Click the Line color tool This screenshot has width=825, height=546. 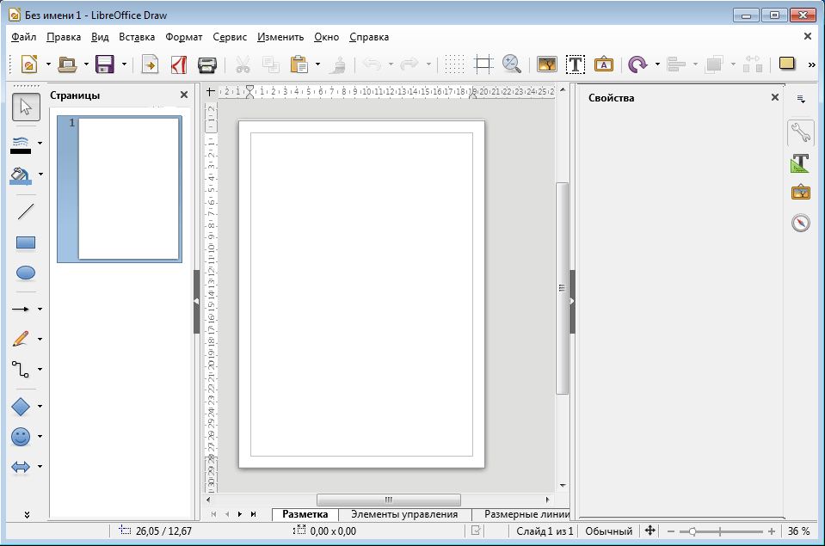(21, 144)
